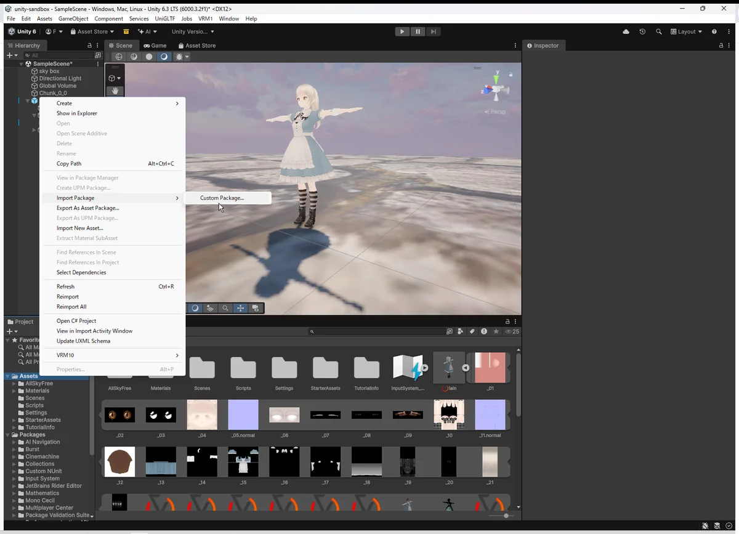Viewport: 739px width, 534px height.
Task: Toggle the Hierarchy panel lock
Action: click(89, 46)
